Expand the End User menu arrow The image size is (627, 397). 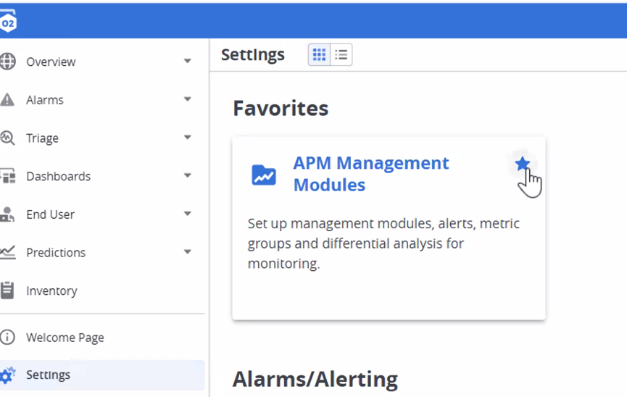pos(187,214)
